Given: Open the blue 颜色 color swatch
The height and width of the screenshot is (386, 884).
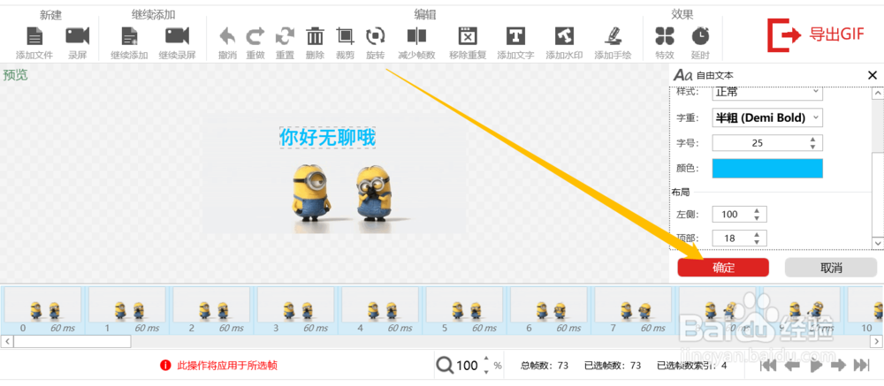Looking at the screenshot, I should [767, 169].
